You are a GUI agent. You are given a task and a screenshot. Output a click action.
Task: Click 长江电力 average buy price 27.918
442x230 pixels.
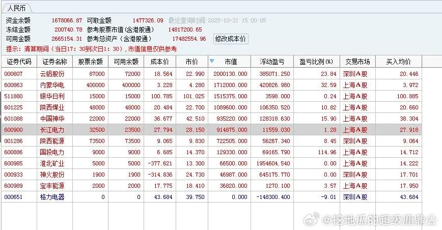409,130
